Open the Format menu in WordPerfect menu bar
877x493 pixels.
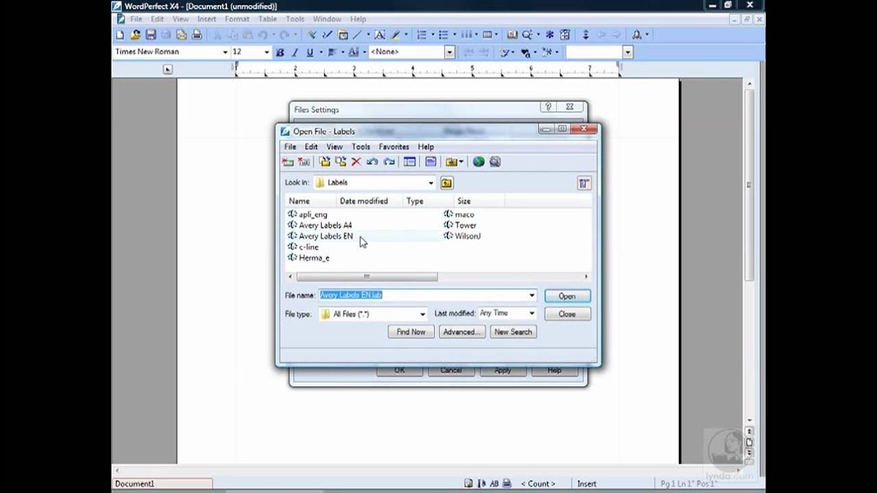coord(237,19)
